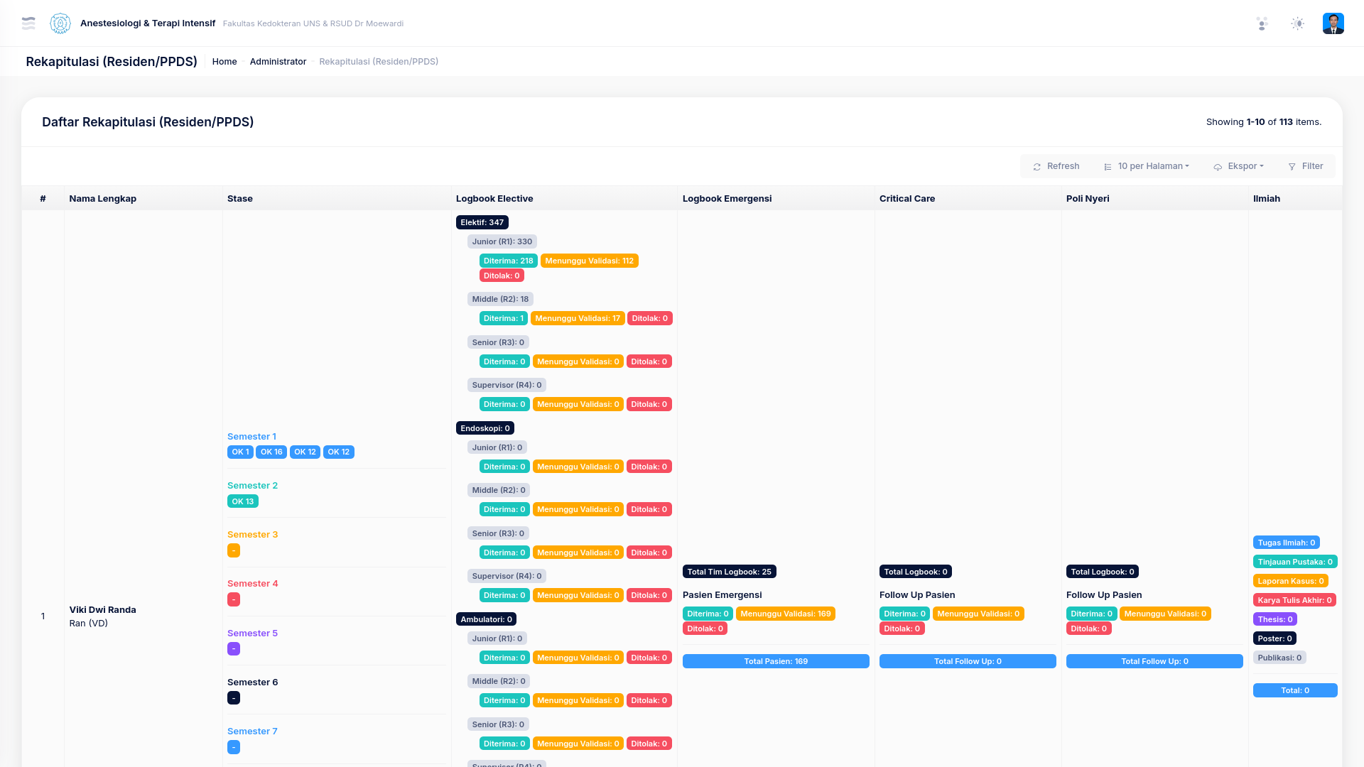Click the Menunggu Validasi: 169 badge

786,614
